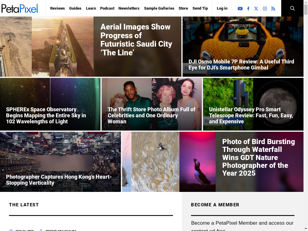Viewport: 308px width, 231px height.
Task: Open the Store menu item
Action: coord(183,8)
